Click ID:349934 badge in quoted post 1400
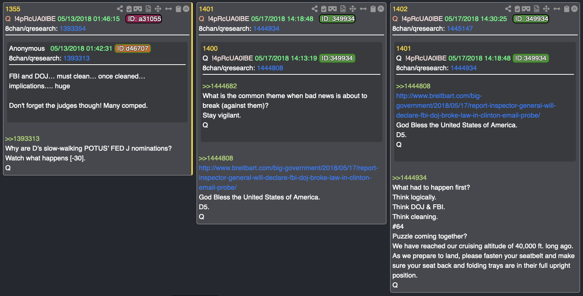The width and height of the screenshot is (583, 296). click(337, 58)
